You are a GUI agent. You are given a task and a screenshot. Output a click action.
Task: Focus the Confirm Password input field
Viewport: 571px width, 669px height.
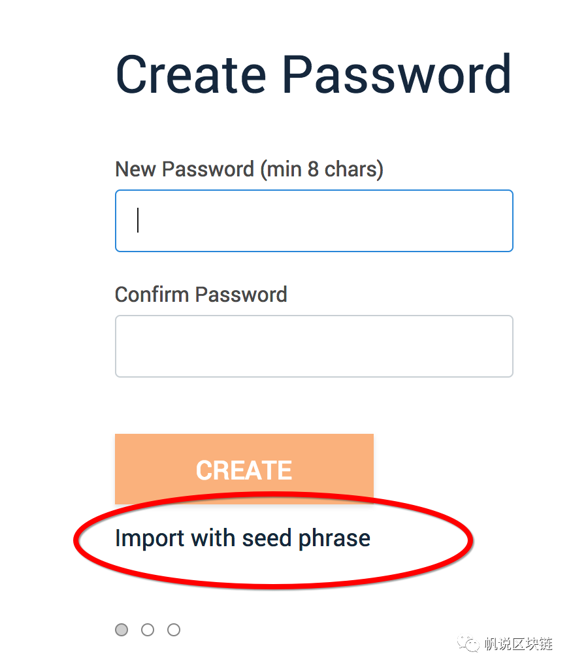click(x=314, y=346)
